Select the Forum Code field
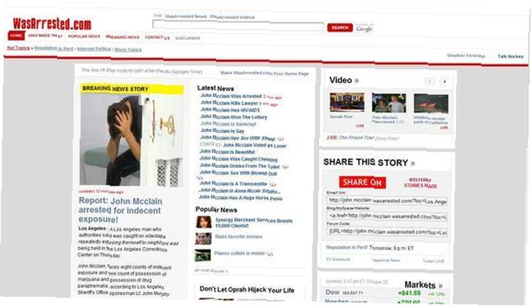This screenshot has width=532, height=307. point(387,232)
